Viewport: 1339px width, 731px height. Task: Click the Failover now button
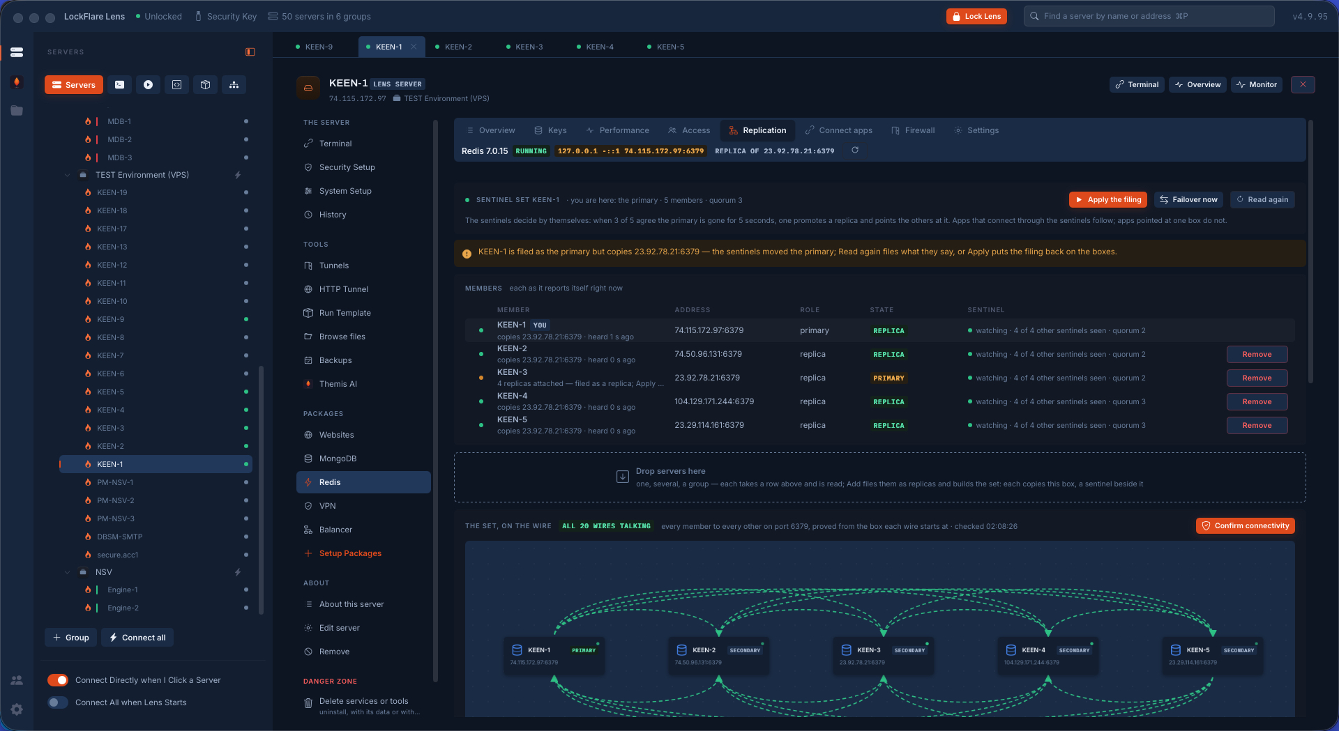pyautogui.click(x=1188, y=199)
